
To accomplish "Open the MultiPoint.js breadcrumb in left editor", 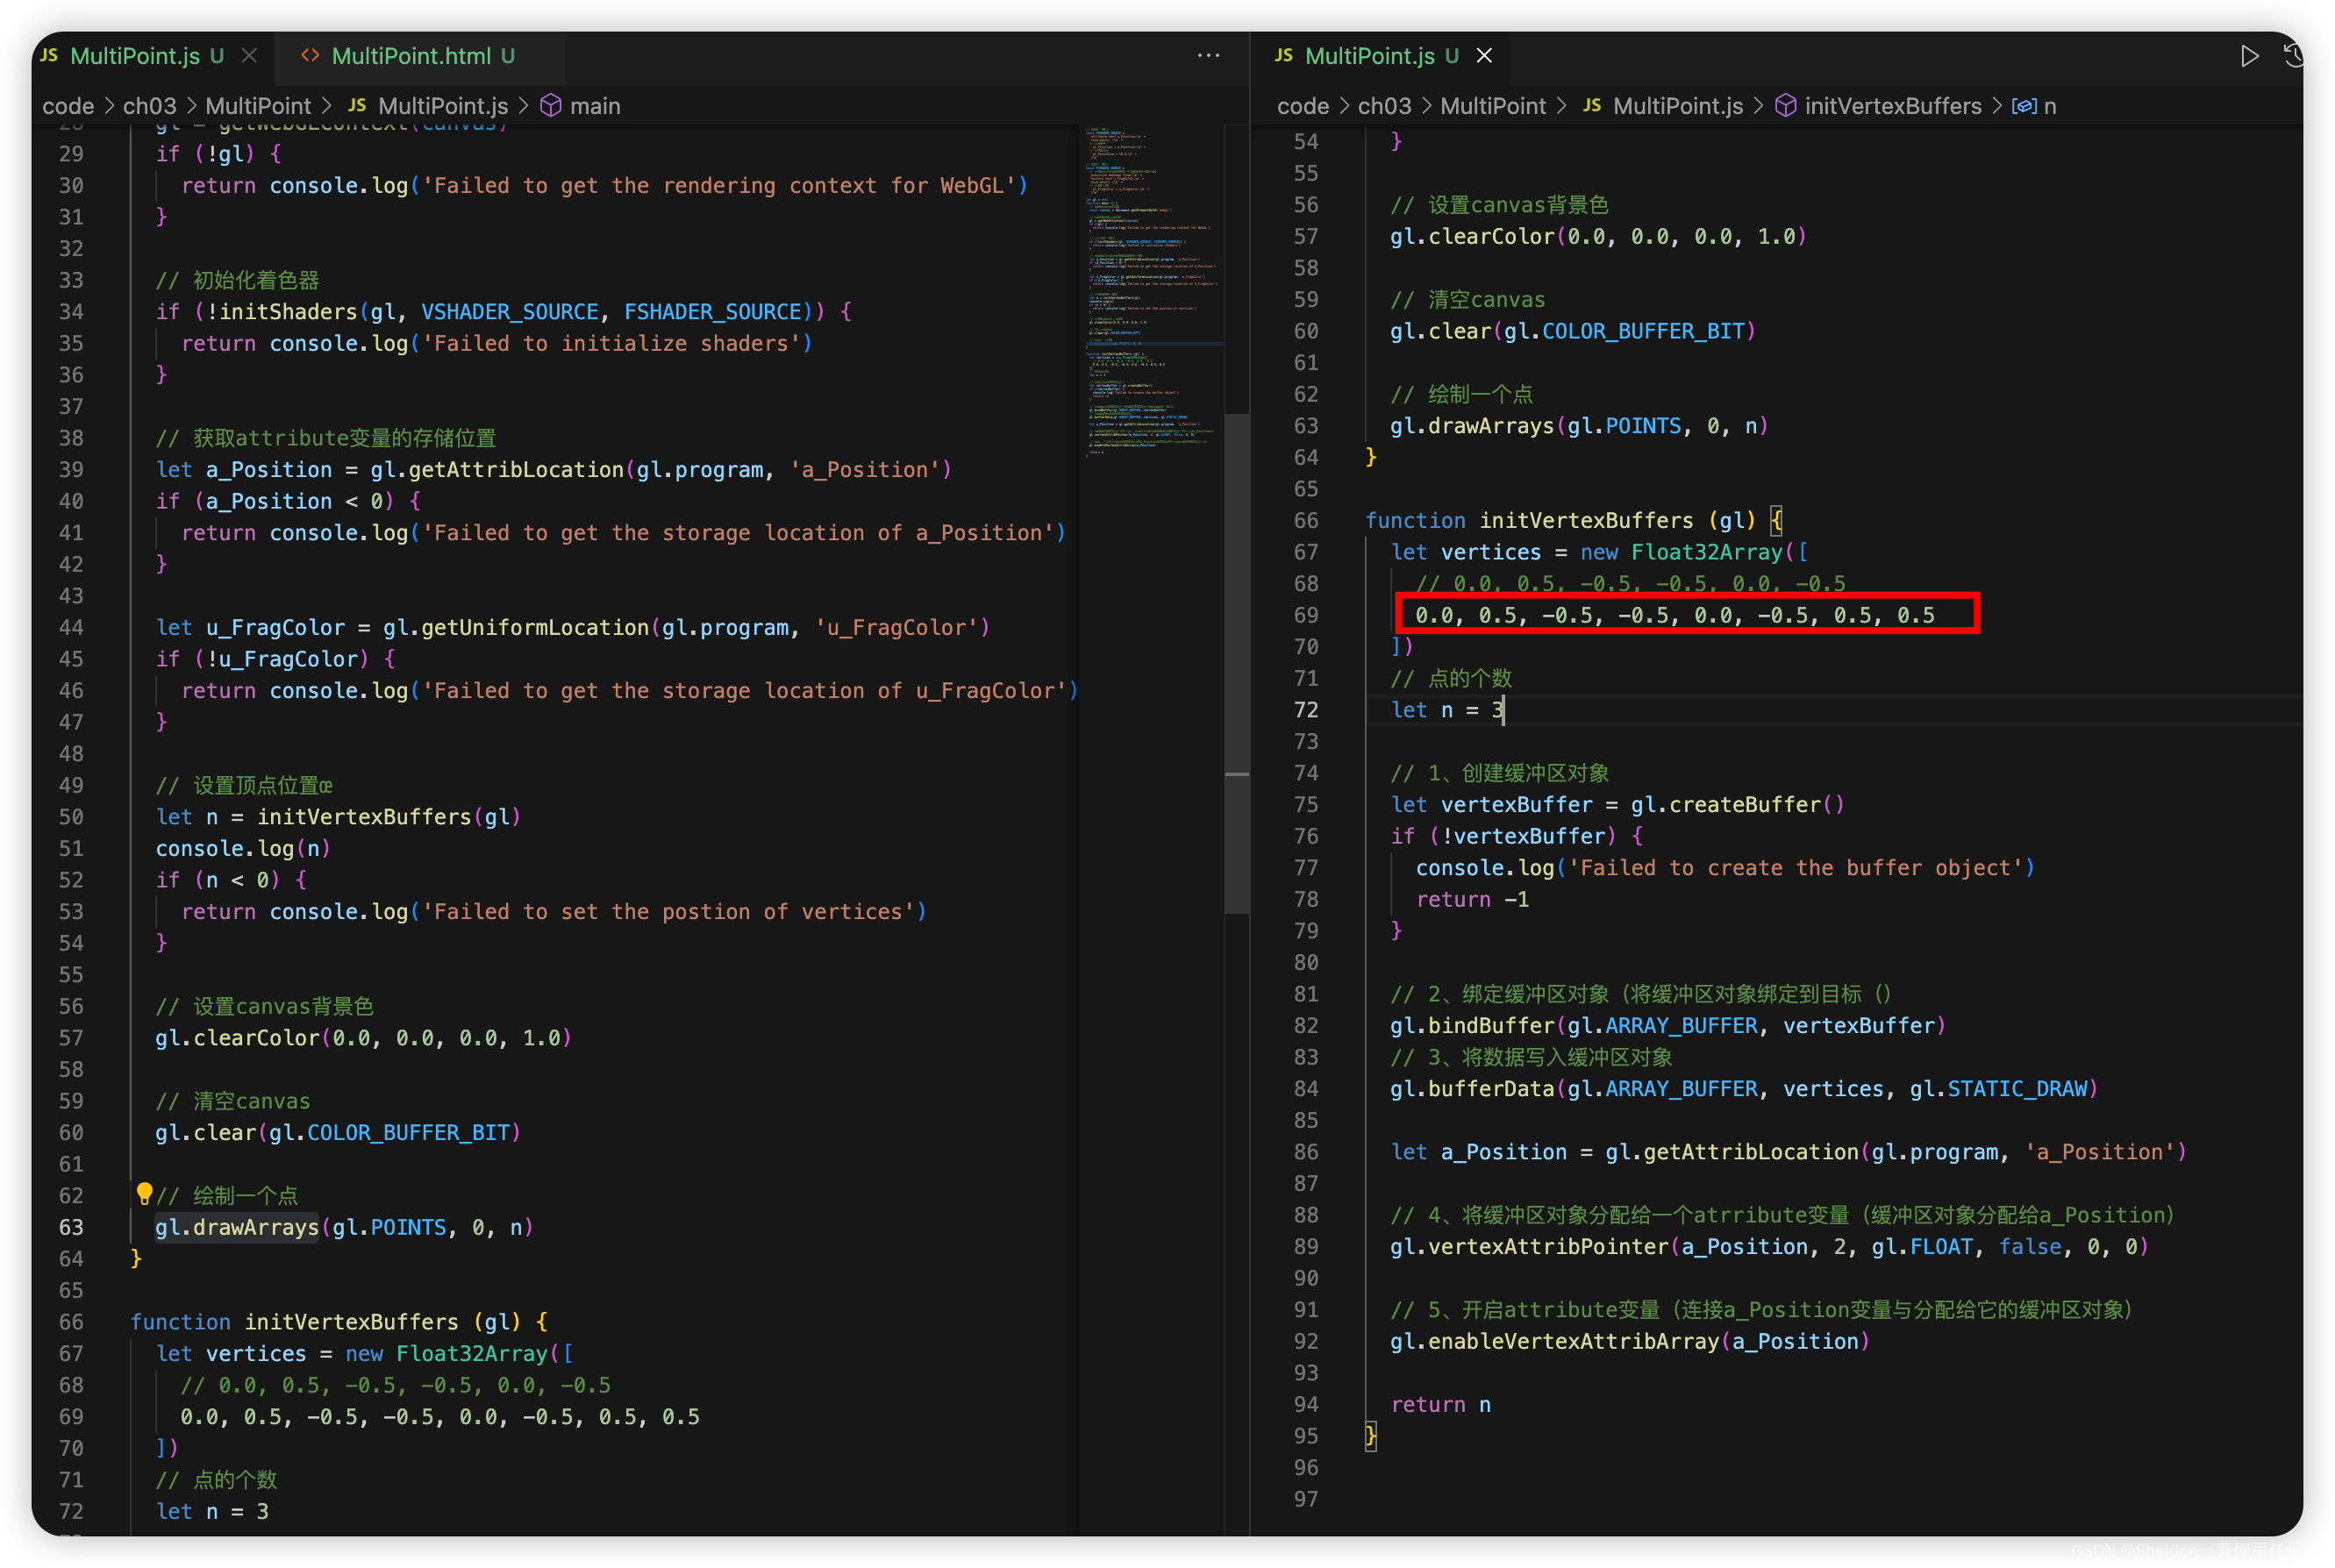I will tap(442, 106).
